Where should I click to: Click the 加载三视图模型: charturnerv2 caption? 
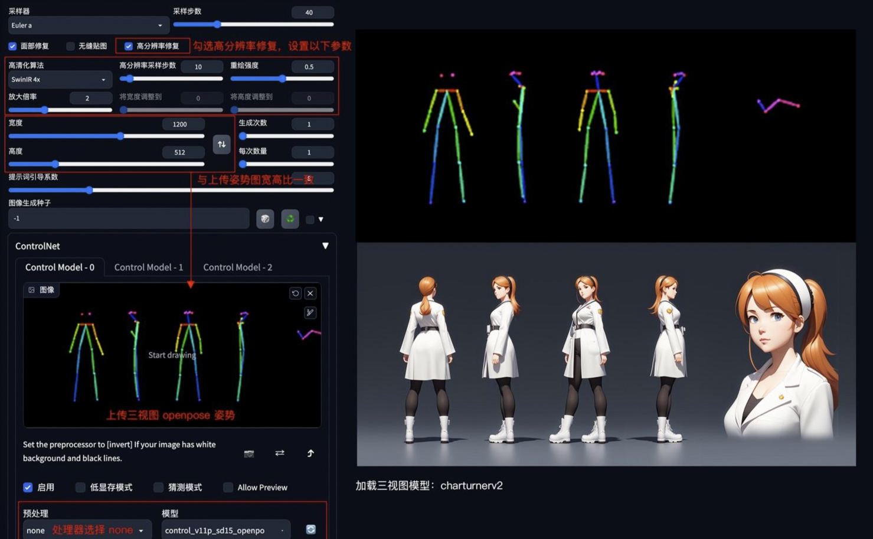(429, 485)
